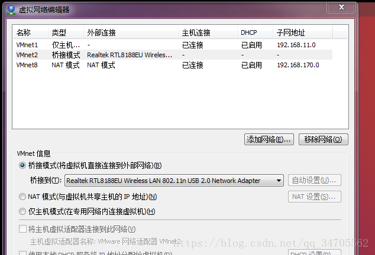Sort by the 名称 column header

coord(30,32)
